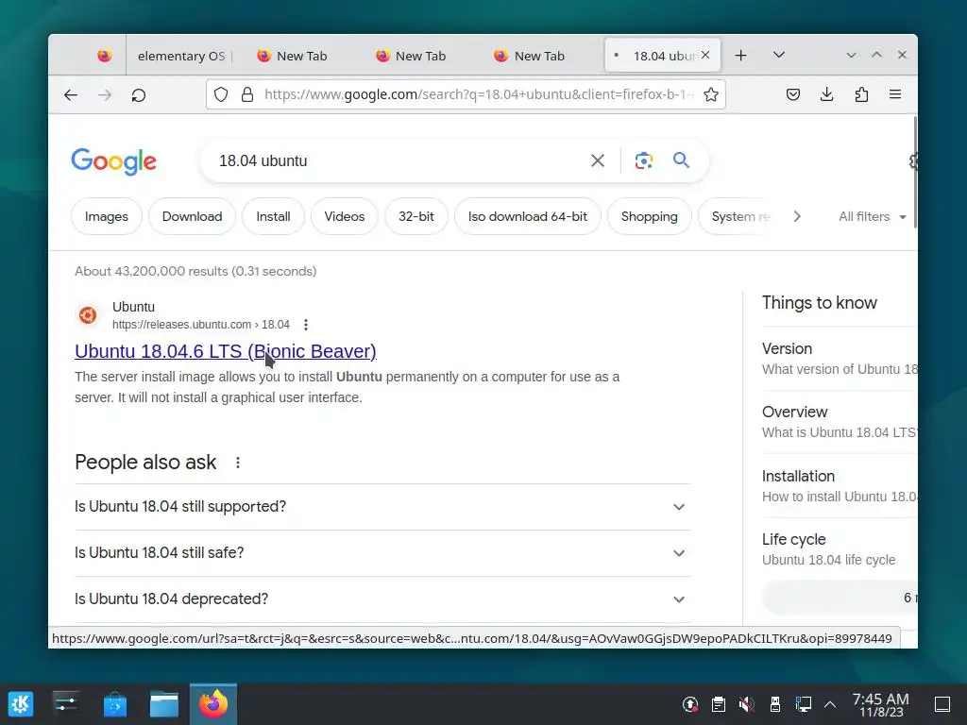The height and width of the screenshot is (725, 967).
Task: Click the forward navigation arrow
Action: tap(105, 95)
